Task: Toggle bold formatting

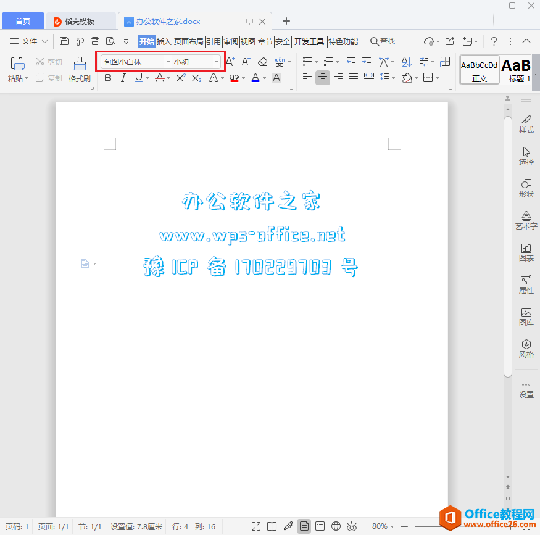Action: (108, 78)
